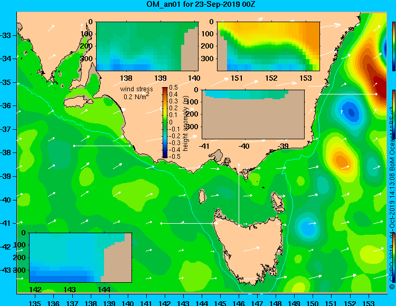This screenshot has height=306, width=396.
Task: Click the '143' label under the bottom-left inset
Action: point(70,290)
